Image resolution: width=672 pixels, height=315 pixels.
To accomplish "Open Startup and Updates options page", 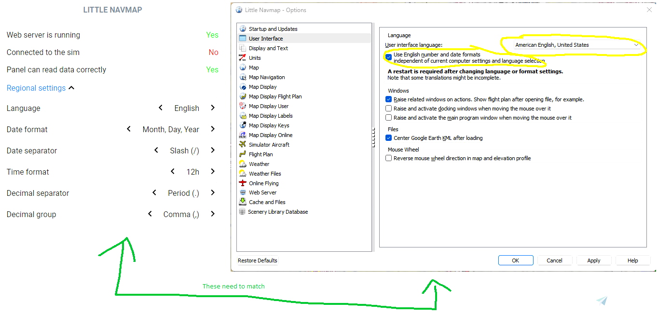I will coord(304,29).
